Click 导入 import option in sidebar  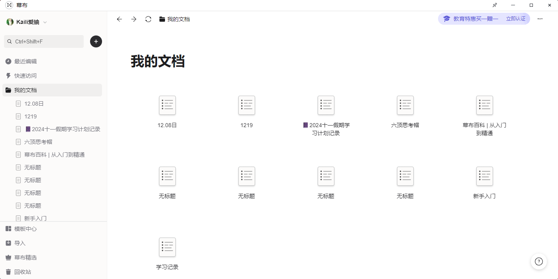tap(20, 243)
